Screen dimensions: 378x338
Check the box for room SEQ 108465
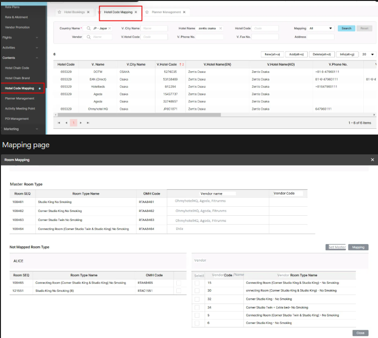pyautogui.click(x=179, y=282)
